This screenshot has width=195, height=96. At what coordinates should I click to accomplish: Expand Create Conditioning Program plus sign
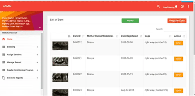37,70
